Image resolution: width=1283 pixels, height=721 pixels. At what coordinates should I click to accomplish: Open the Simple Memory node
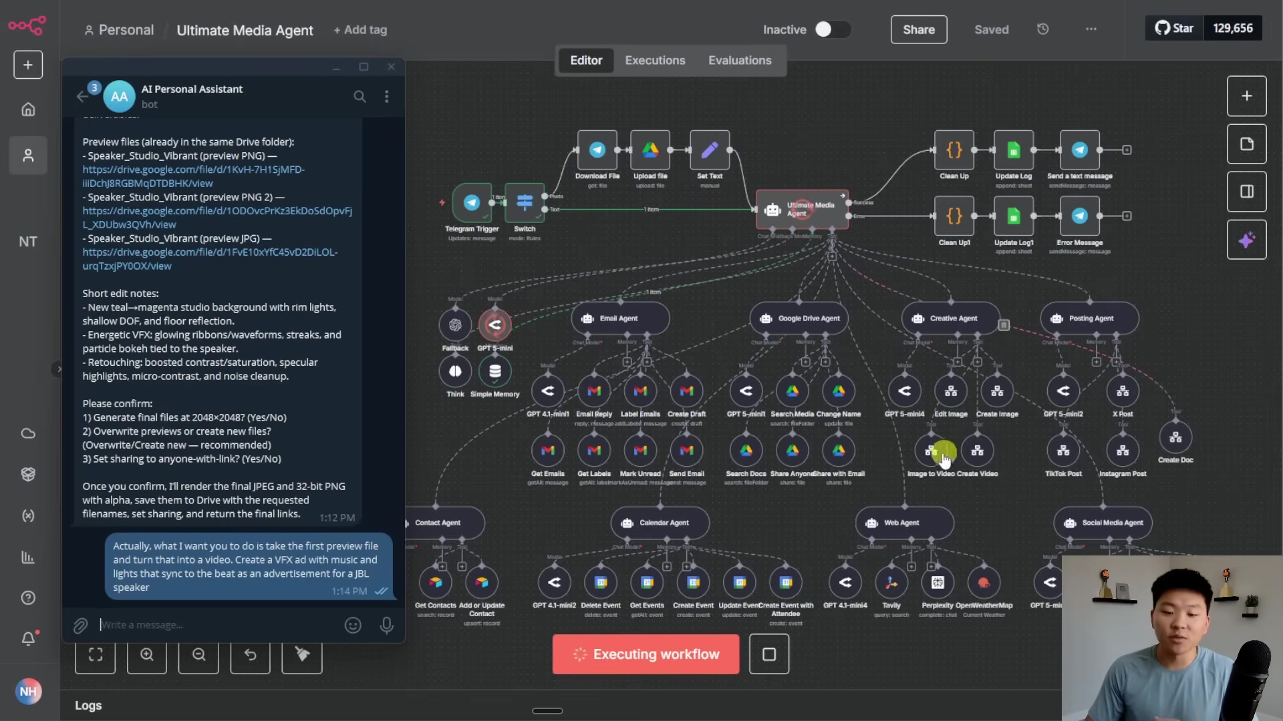[x=494, y=371]
